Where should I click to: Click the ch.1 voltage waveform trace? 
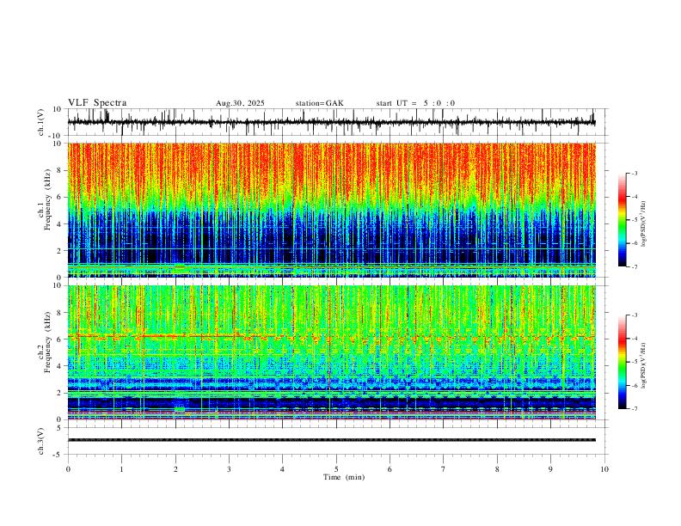point(332,122)
